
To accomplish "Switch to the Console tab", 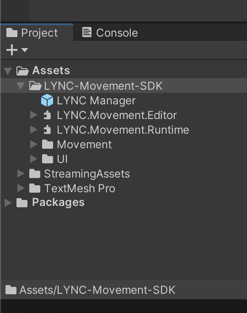I will (x=110, y=32).
